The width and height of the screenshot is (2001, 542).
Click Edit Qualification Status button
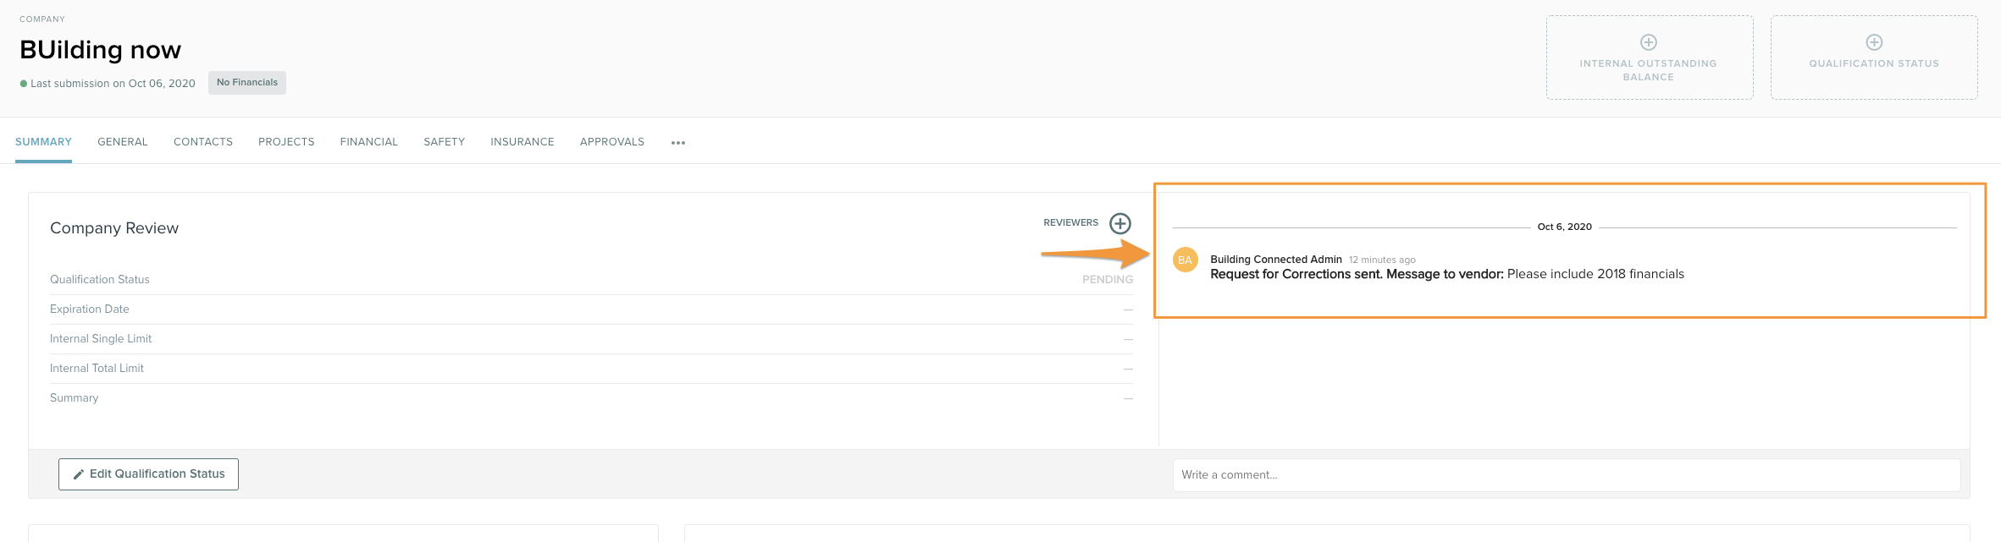tap(148, 474)
